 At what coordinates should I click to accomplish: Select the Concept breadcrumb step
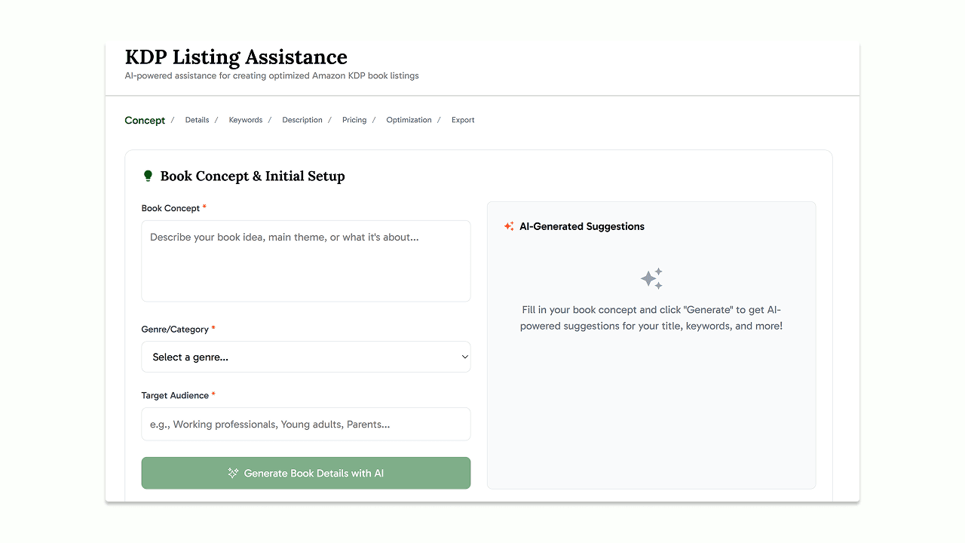tap(145, 120)
